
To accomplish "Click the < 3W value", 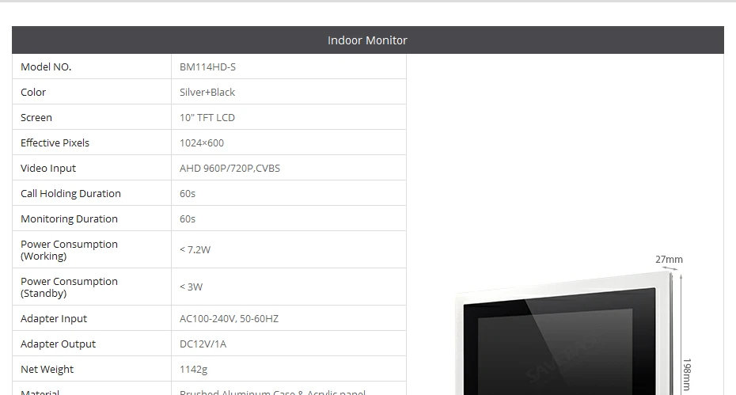I will pyautogui.click(x=191, y=287).
